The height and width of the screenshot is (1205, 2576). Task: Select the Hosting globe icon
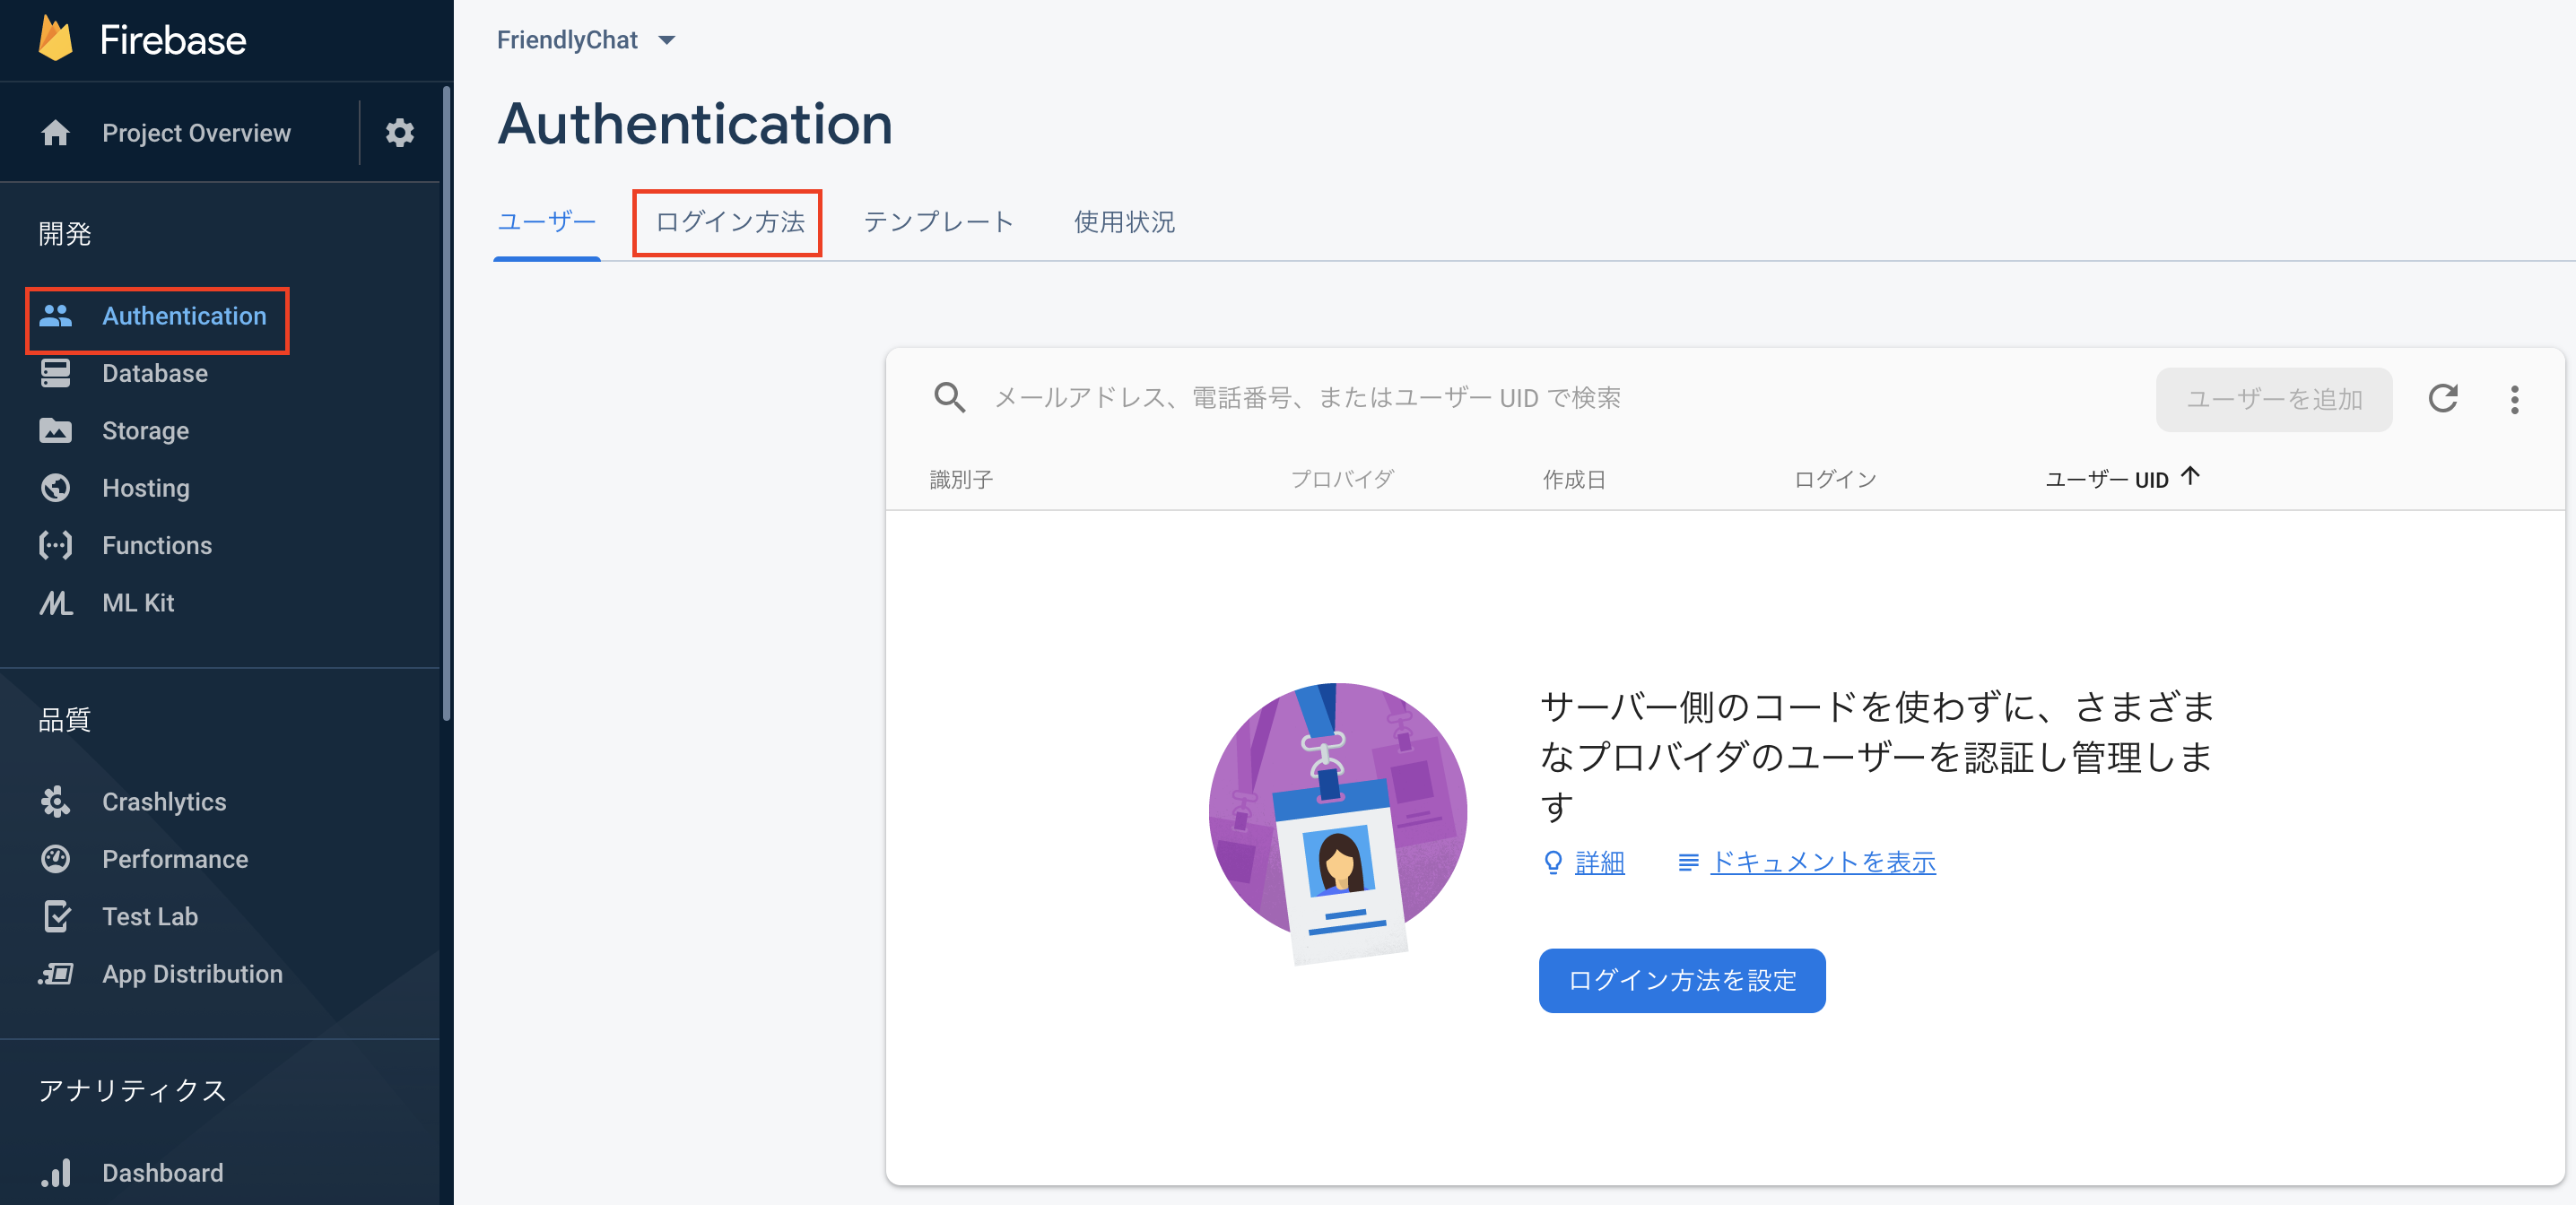(55, 488)
